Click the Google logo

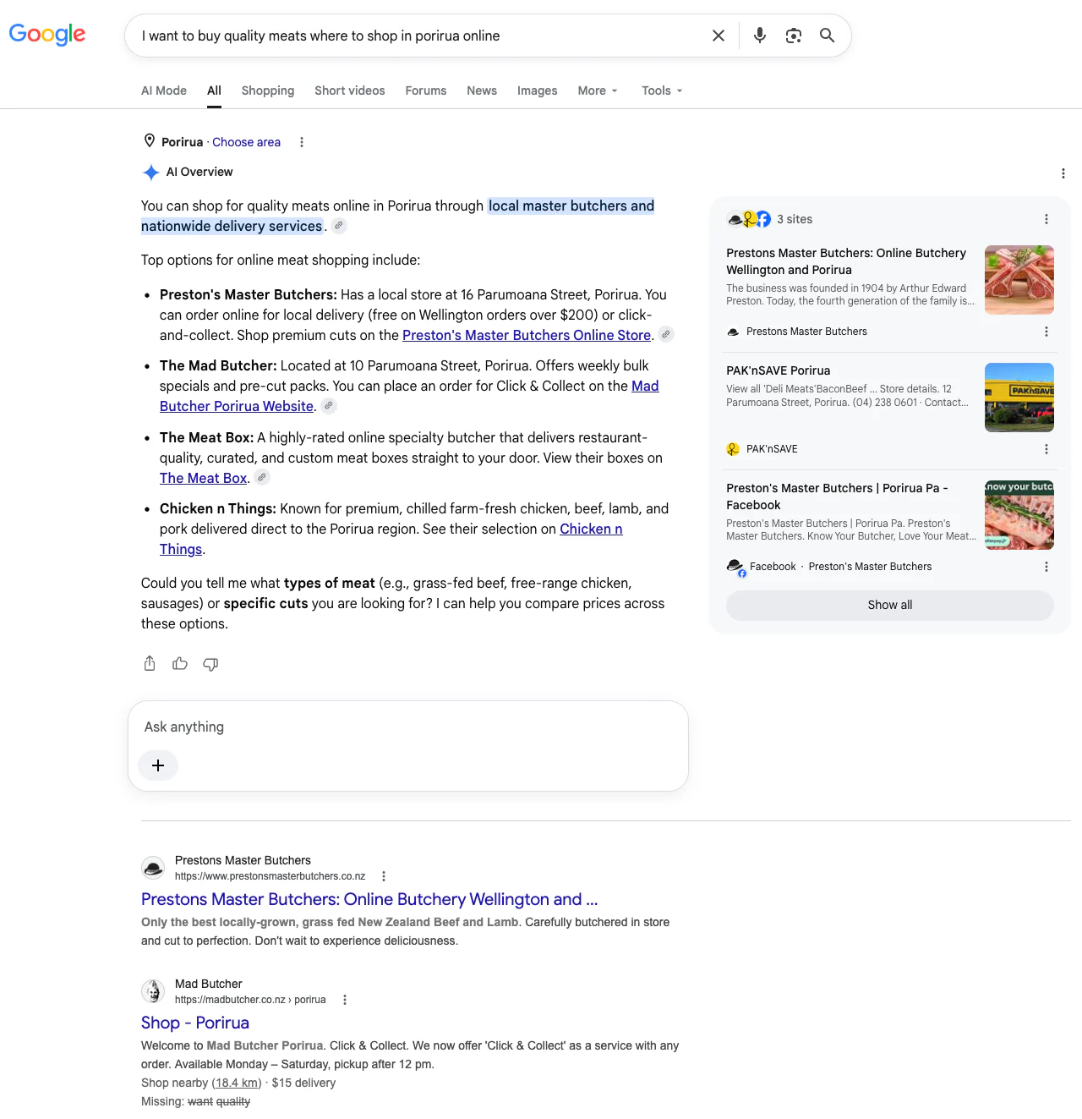pos(47,34)
